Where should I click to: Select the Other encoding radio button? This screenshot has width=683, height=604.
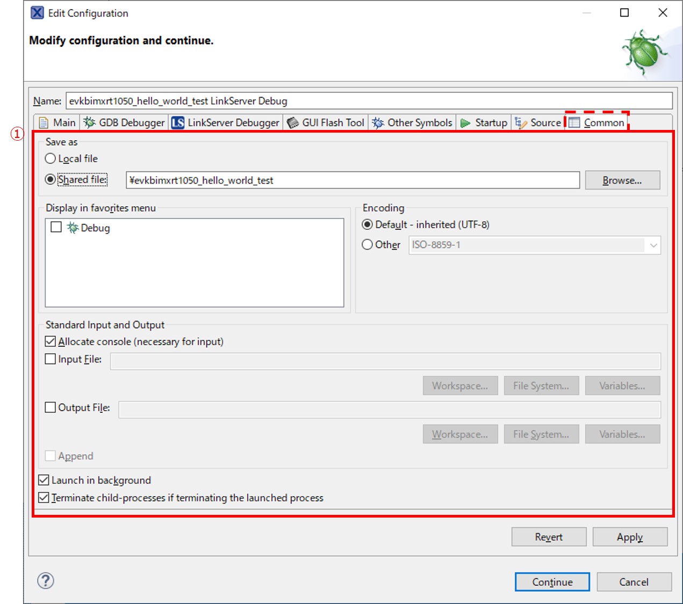click(368, 245)
